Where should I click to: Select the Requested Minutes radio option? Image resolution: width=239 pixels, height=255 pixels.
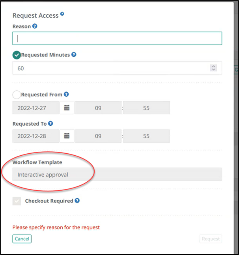click(x=17, y=55)
